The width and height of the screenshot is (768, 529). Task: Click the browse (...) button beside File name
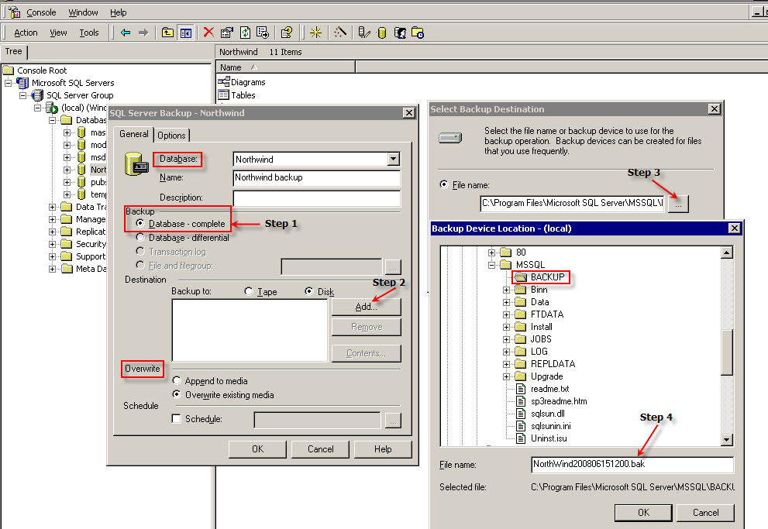click(678, 204)
